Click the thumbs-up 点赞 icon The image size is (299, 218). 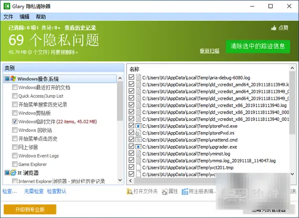point(274,28)
